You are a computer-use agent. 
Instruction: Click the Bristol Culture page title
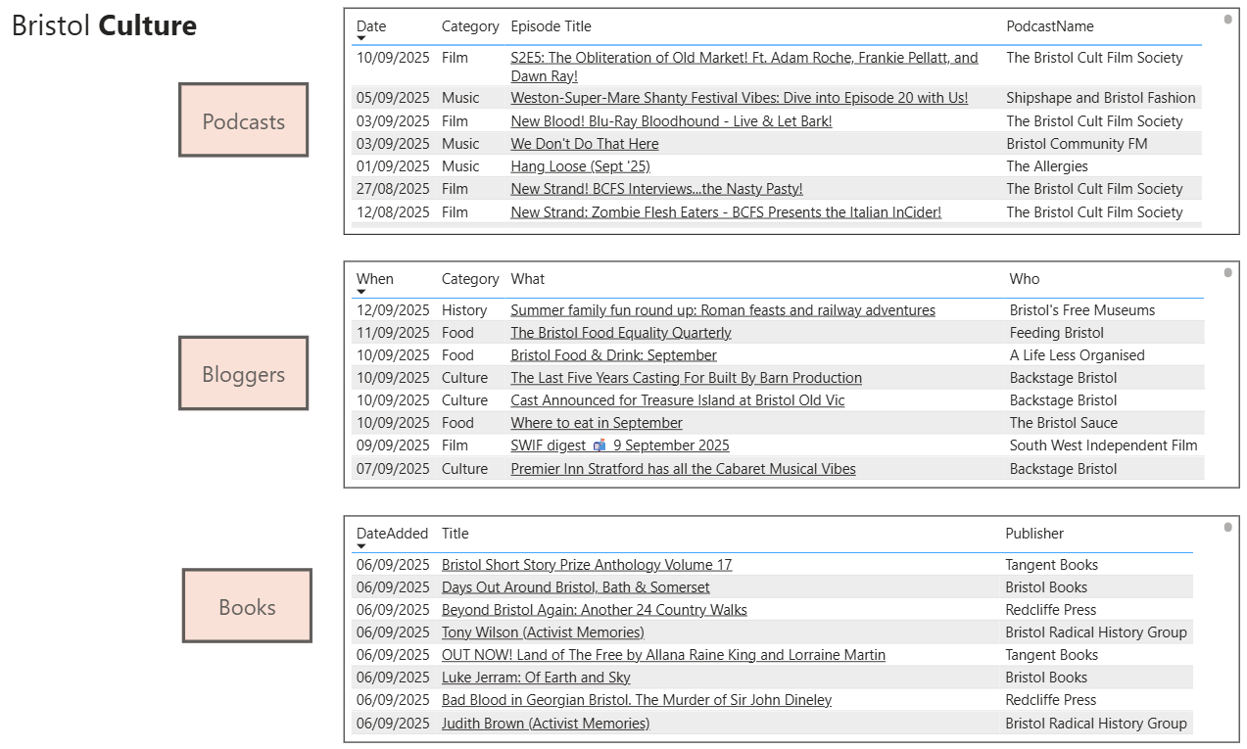[x=104, y=25]
